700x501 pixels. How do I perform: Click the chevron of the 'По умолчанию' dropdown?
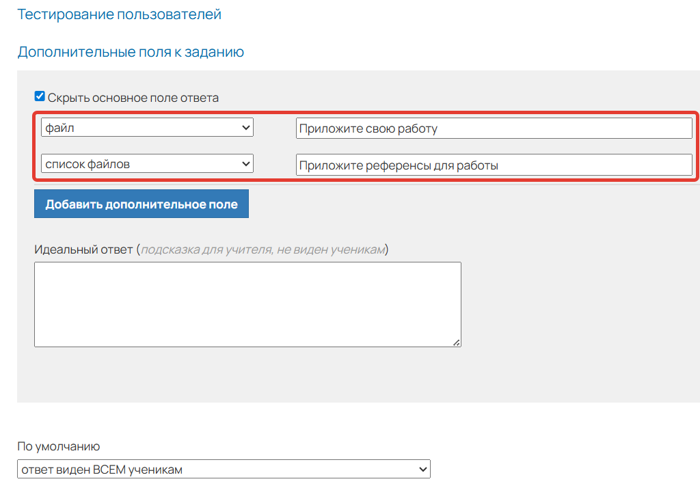[422, 470]
